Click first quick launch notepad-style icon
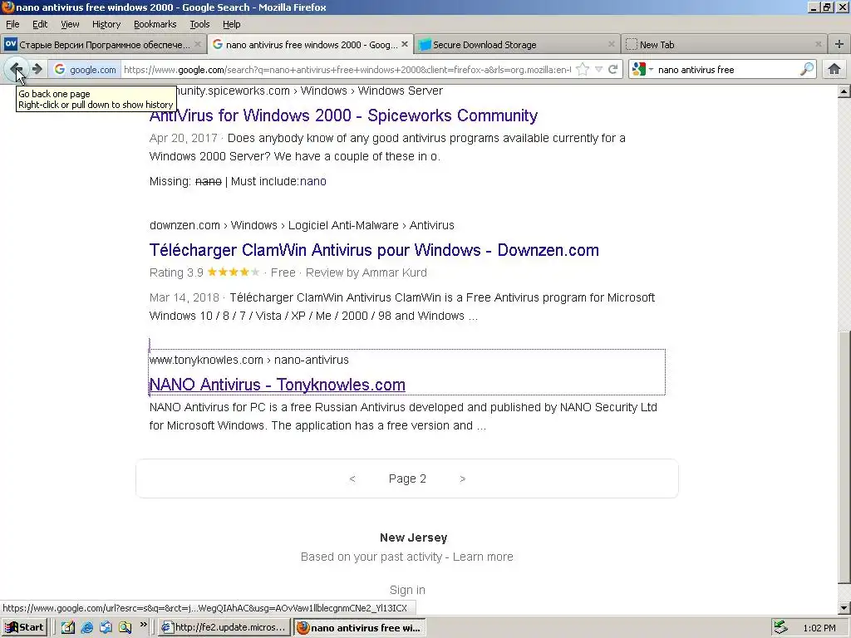Screen dimensions: 851x638 (68, 627)
